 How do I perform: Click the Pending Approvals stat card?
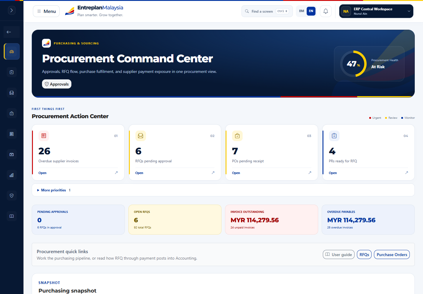78,220
